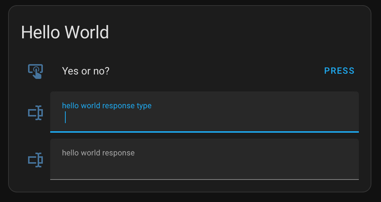Click the PRESS button
This screenshot has width=381, height=202.
click(x=339, y=71)
